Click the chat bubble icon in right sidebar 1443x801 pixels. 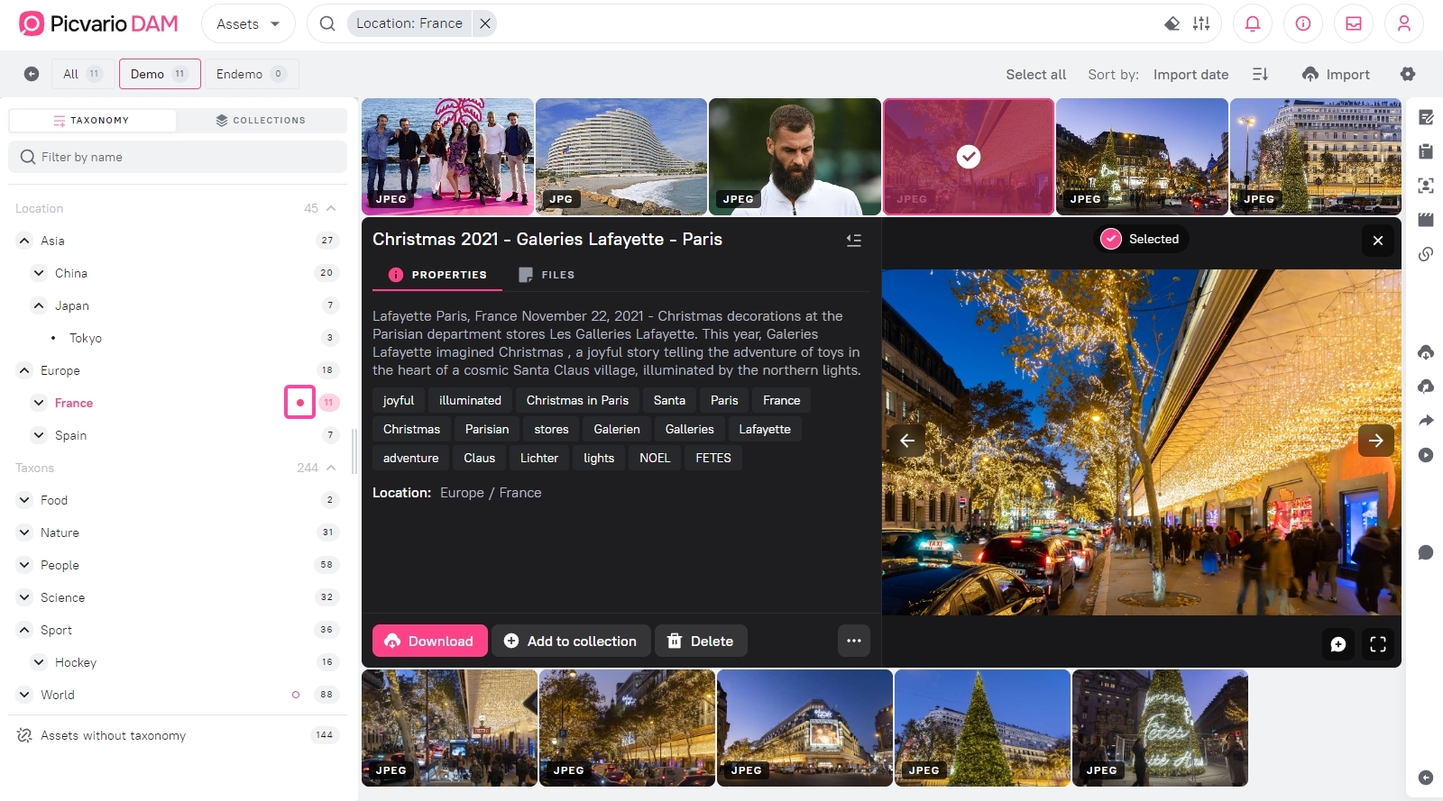(1426, 552)
